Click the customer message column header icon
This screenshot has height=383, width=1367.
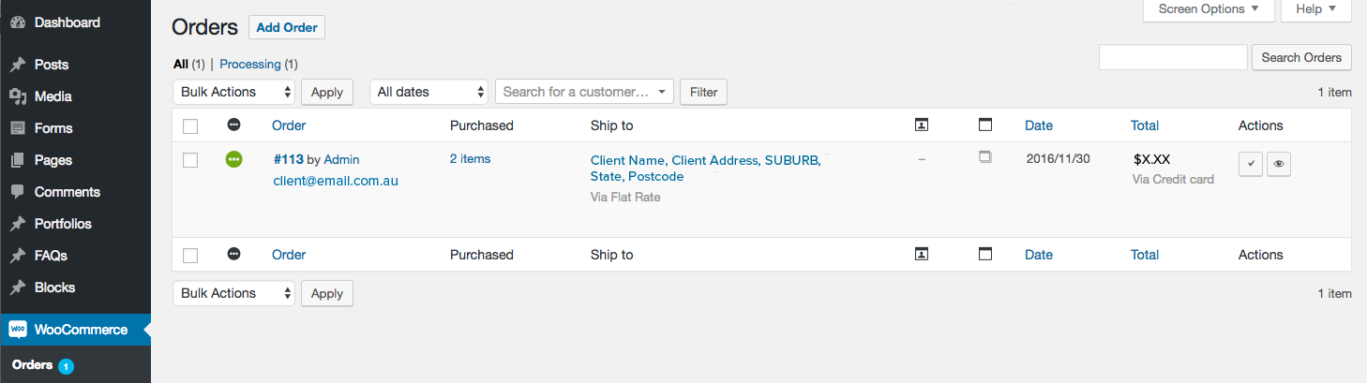click(922, 125)
